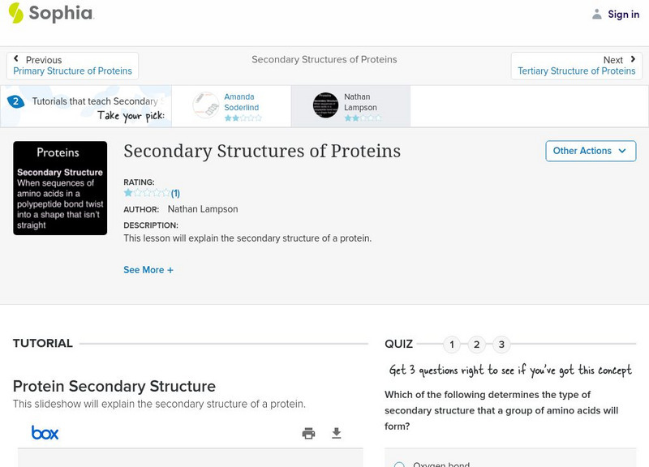649x467 pixels.
Task: Jump to quiz question 2
Action: click(477, 345)
